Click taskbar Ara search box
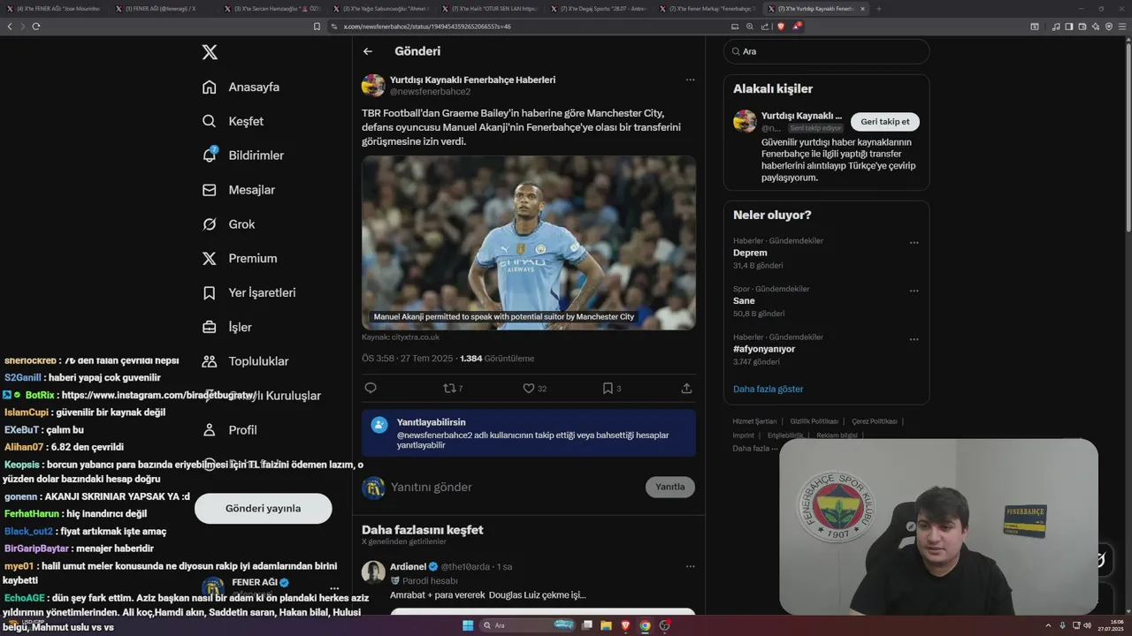The width and height of the screenshot is (1132, 636). pyautogui.click(x=528, y=625)
